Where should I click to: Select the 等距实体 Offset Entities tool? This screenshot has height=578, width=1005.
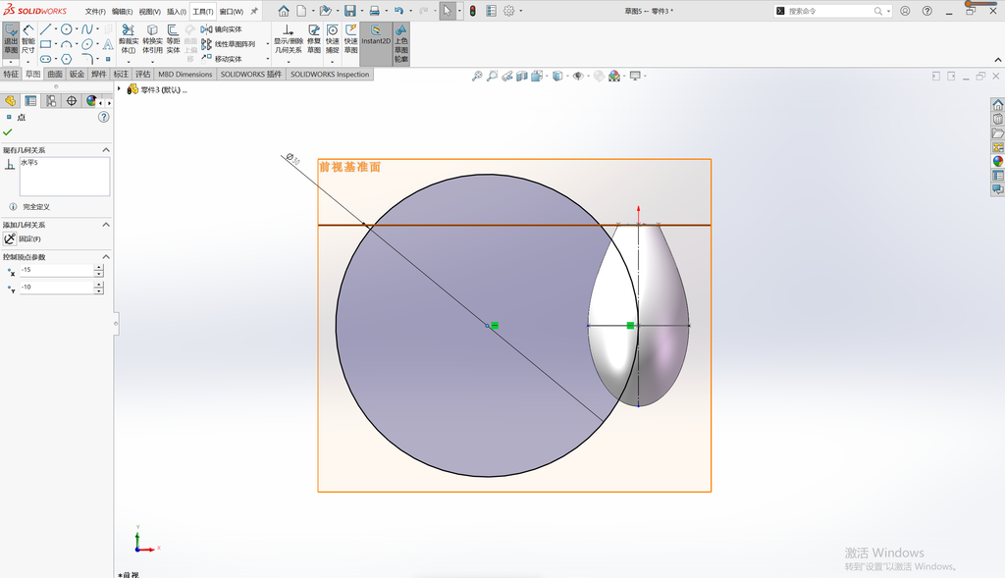[x=173, y=39]
